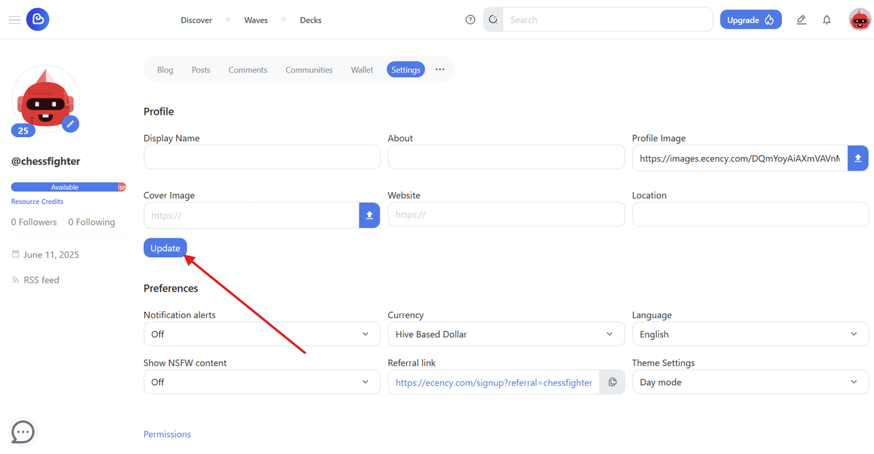Click the referral link URL text
Viewport: 874px width, 454px height.
[x=494, y=382]
